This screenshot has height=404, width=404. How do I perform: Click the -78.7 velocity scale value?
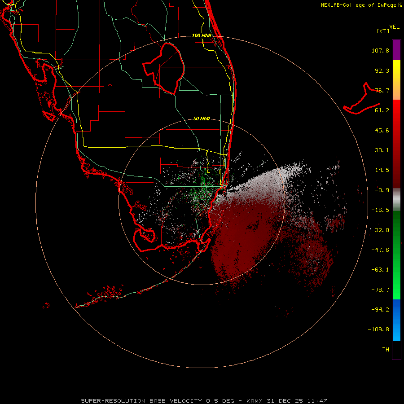click(x=380, y=290)
